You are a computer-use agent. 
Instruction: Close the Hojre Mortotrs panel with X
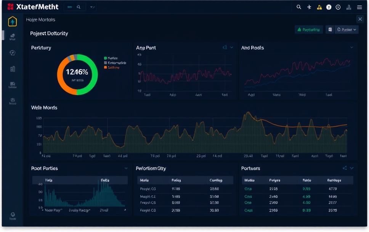coord(360,19)
